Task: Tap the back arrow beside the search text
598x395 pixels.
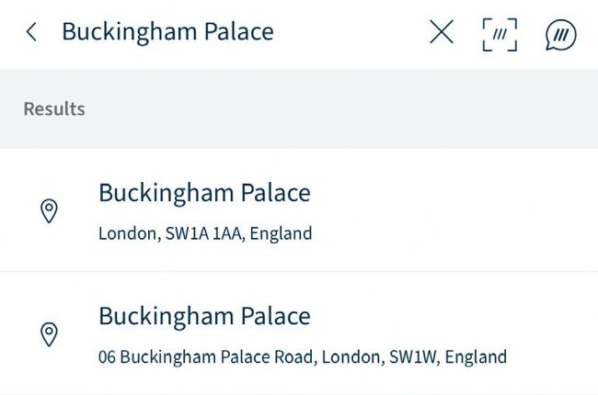Action: [31, 33]
